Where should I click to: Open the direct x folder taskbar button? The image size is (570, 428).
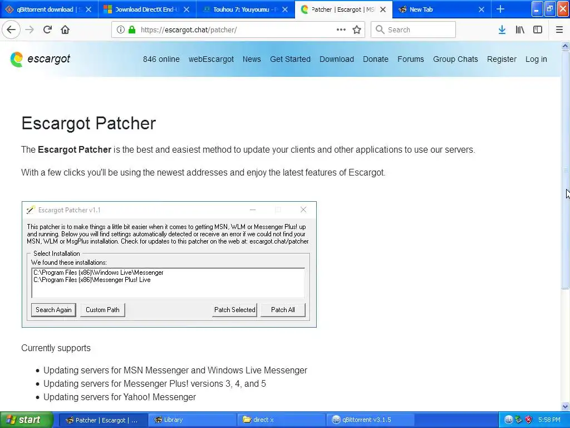[282, 420]
